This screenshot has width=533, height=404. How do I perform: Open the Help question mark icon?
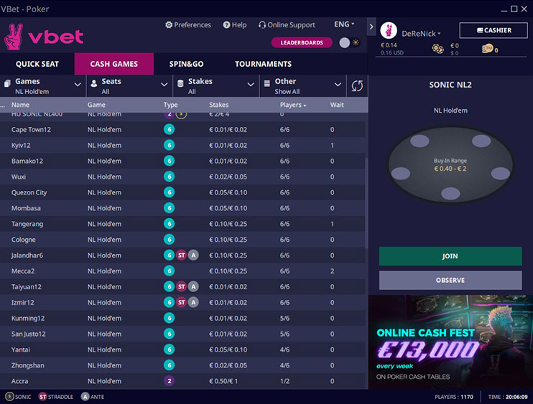(x=226, y=25)
